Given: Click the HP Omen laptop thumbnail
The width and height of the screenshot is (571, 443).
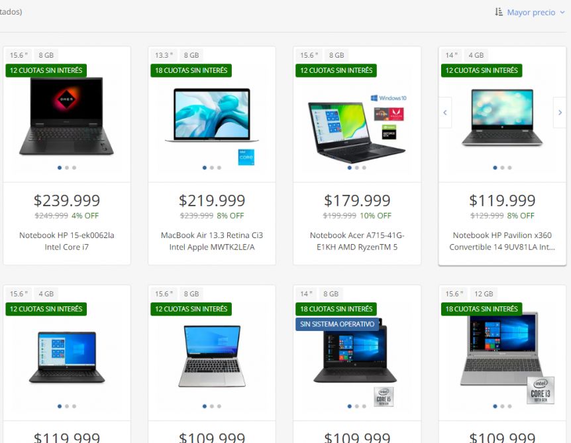Looking at the screenshot, I should tap(67, 117).
